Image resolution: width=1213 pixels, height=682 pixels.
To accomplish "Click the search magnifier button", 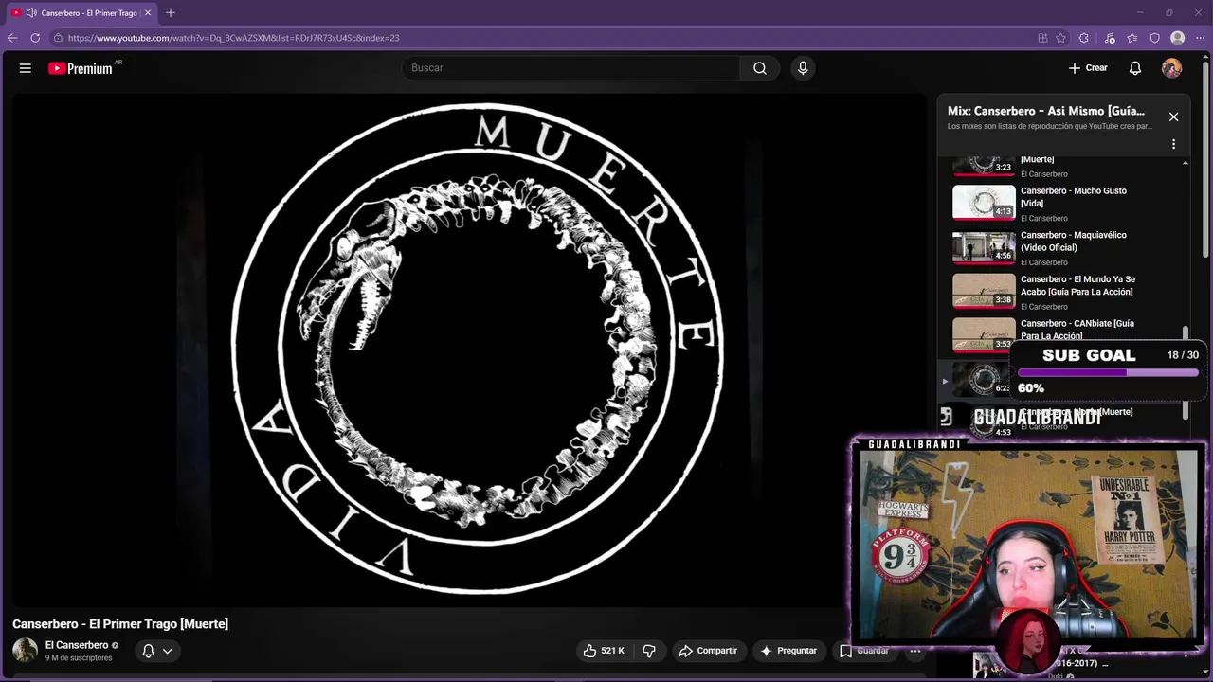I will tap(760, 68).
